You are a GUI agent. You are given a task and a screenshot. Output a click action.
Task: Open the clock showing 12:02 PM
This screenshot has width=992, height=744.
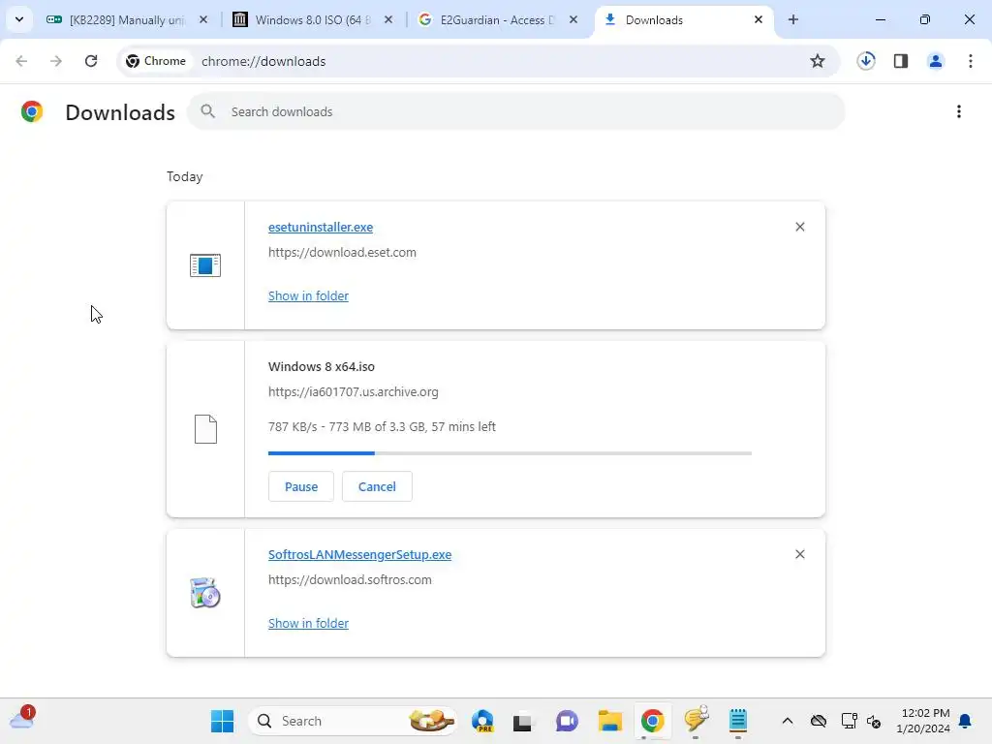pyautogui.click(x=923, y=721)
